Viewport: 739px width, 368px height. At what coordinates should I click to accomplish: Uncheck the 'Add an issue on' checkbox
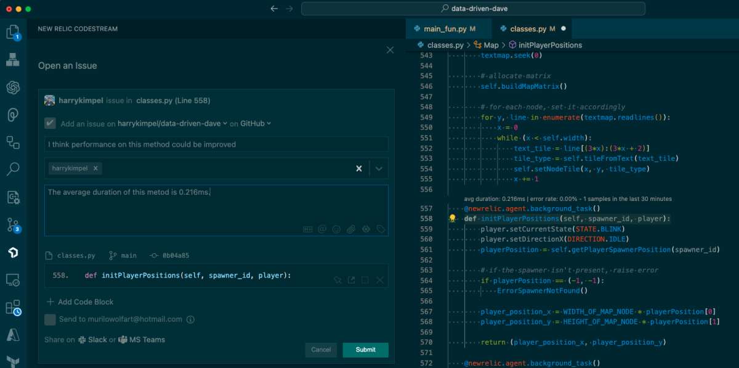point(50,123)
